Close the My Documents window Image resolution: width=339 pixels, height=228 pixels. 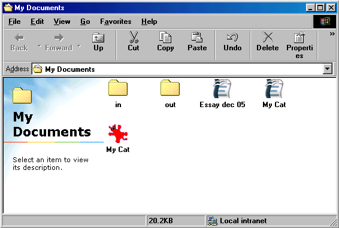point(331,8)
